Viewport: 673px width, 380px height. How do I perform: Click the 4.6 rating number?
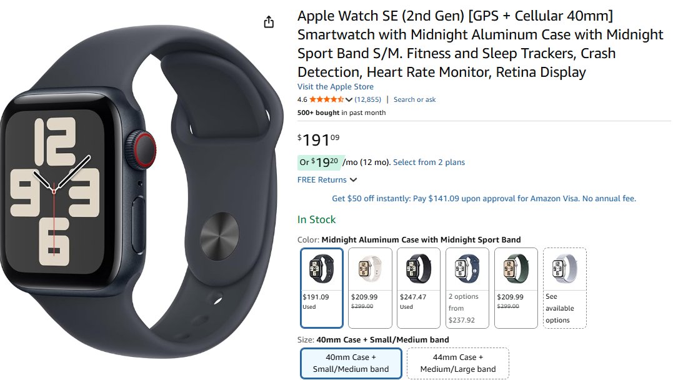(302, 99)
